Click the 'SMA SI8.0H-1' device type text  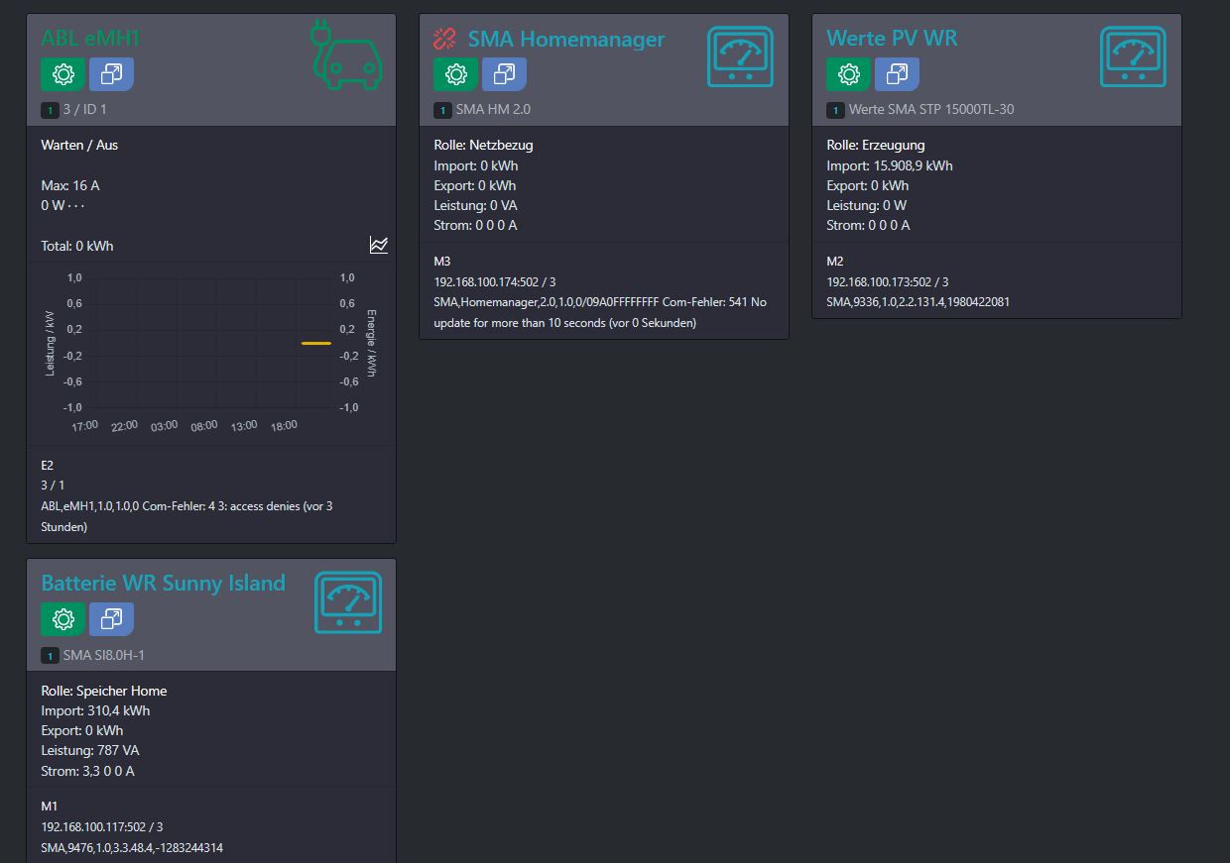point(104,656)
